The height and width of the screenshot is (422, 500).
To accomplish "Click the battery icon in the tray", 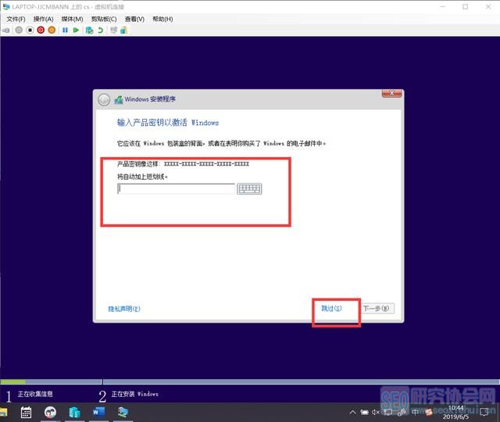I will (x=364, y=413).
